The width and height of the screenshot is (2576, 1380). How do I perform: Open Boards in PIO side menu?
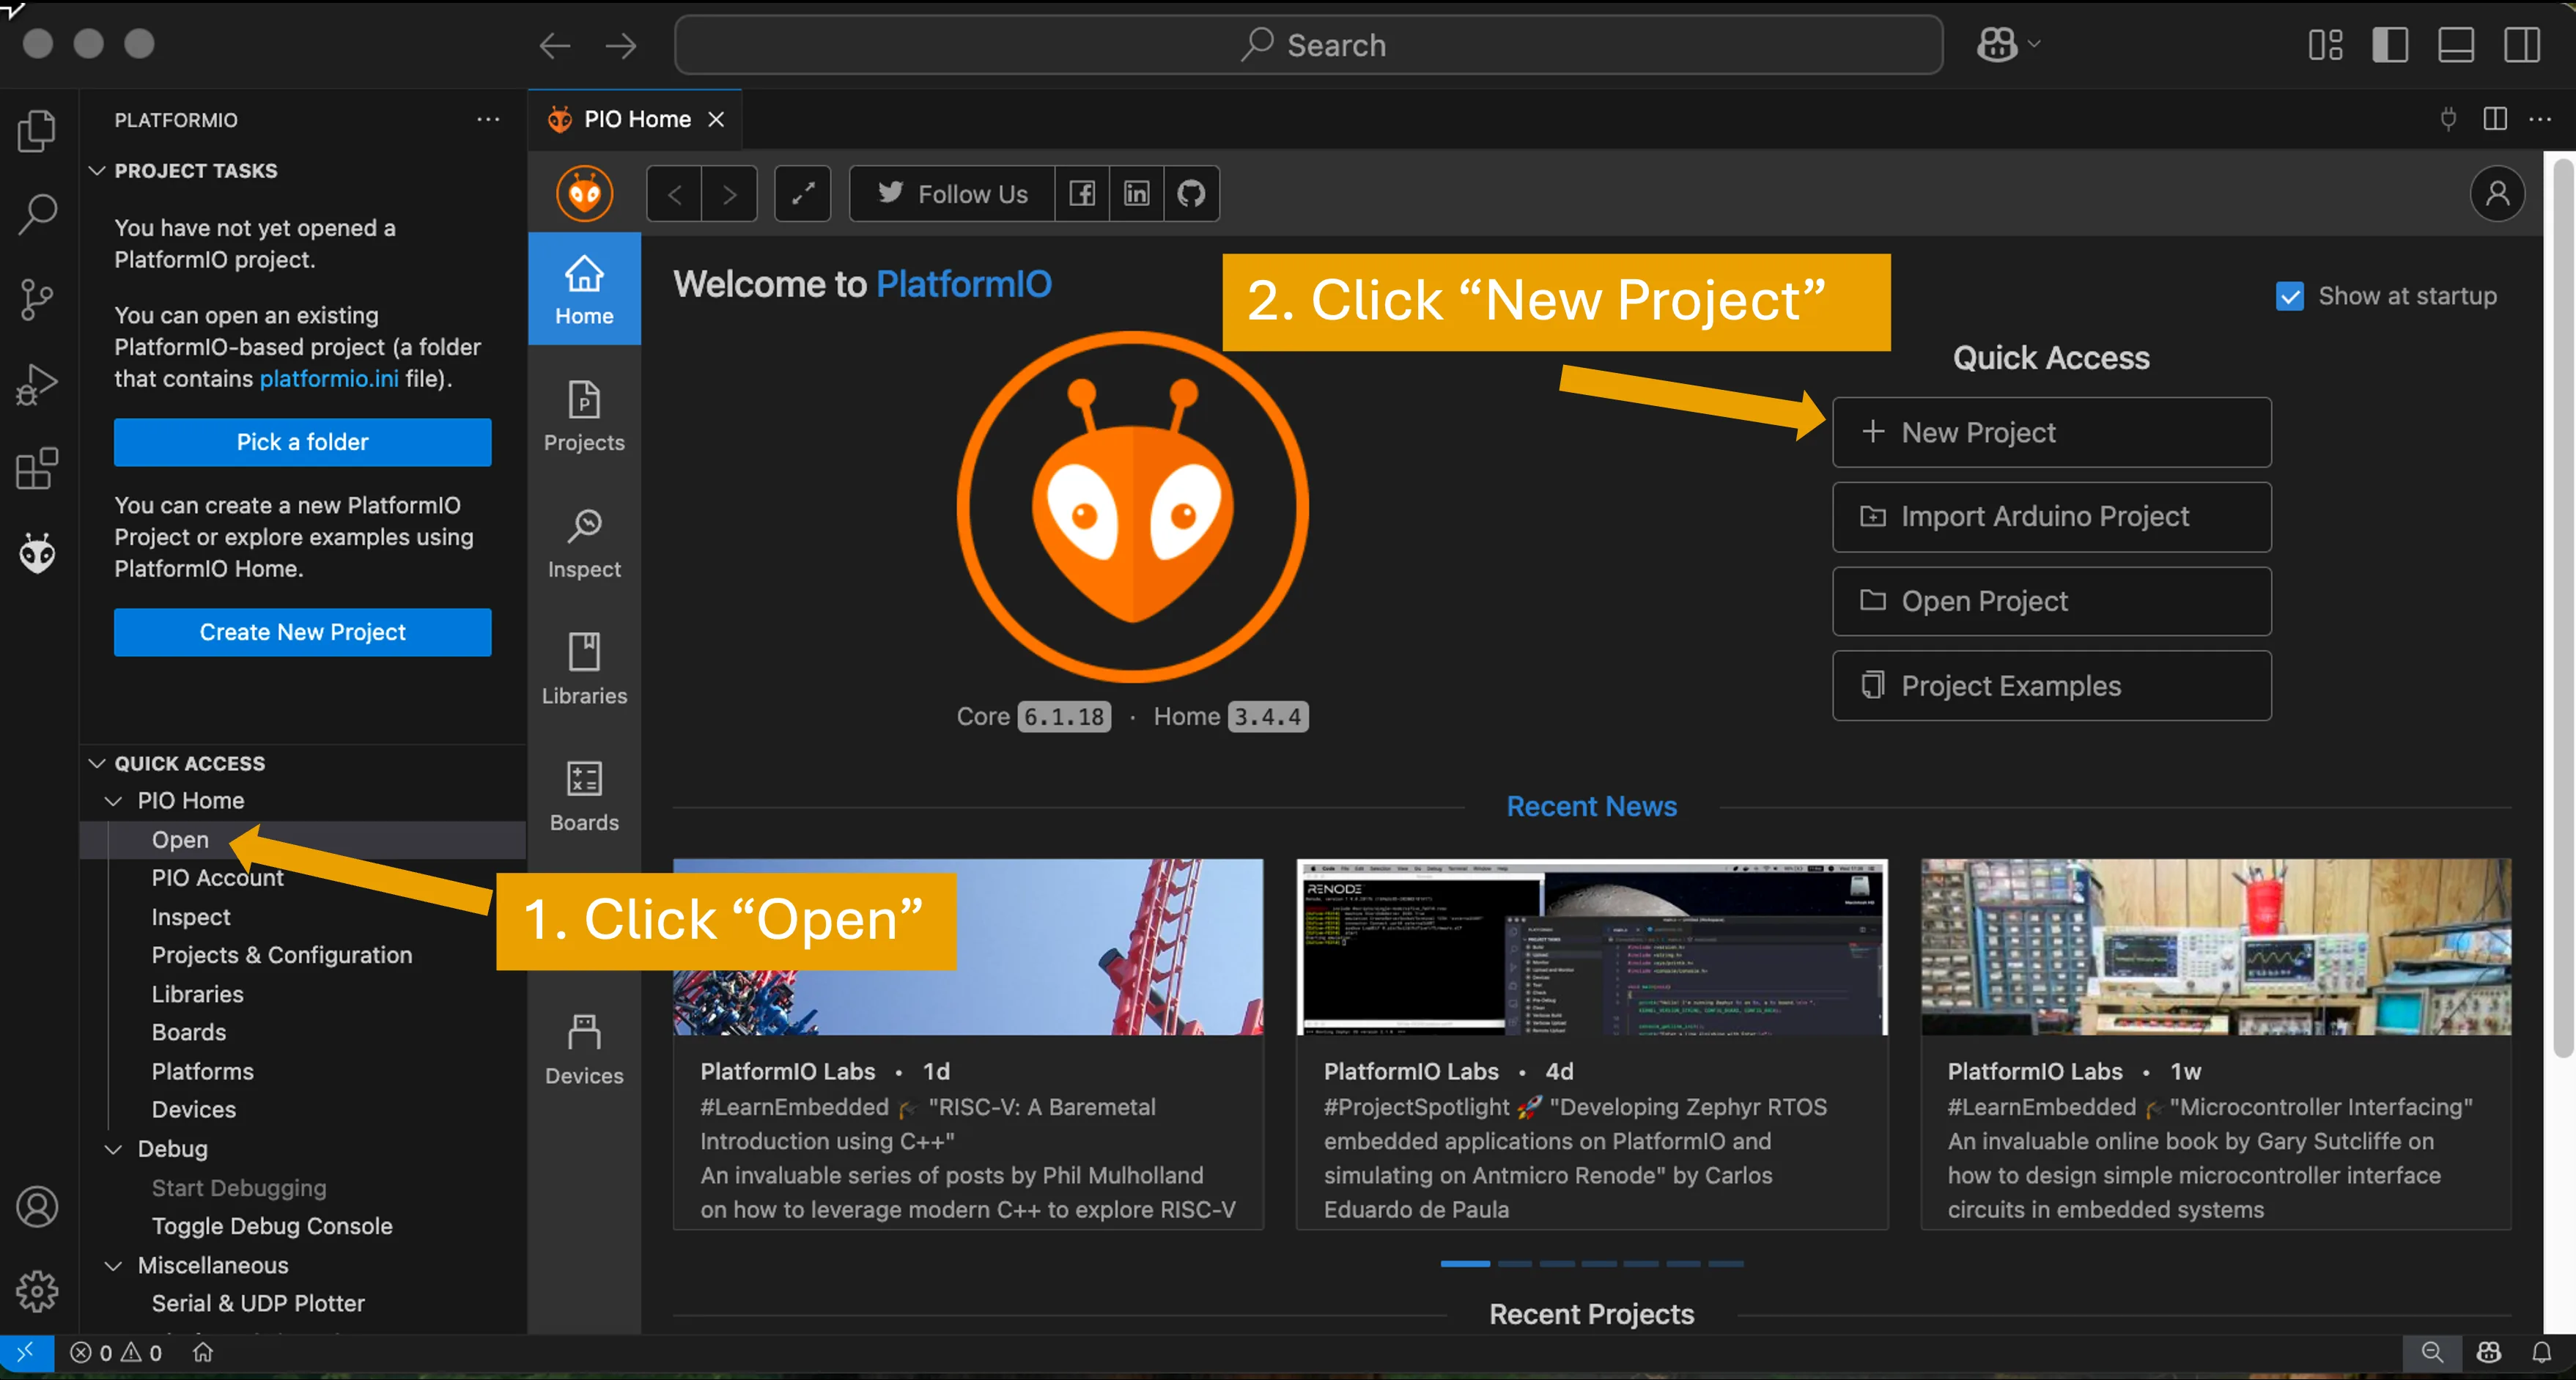point(584,796)
